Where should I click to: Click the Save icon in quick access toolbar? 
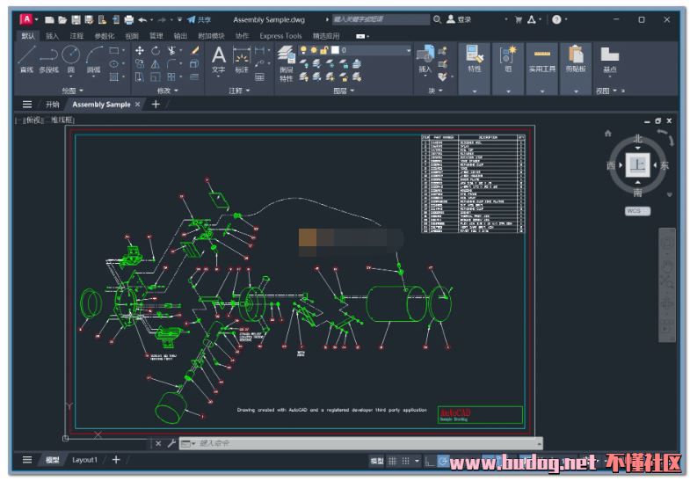[x=76, y=19]
